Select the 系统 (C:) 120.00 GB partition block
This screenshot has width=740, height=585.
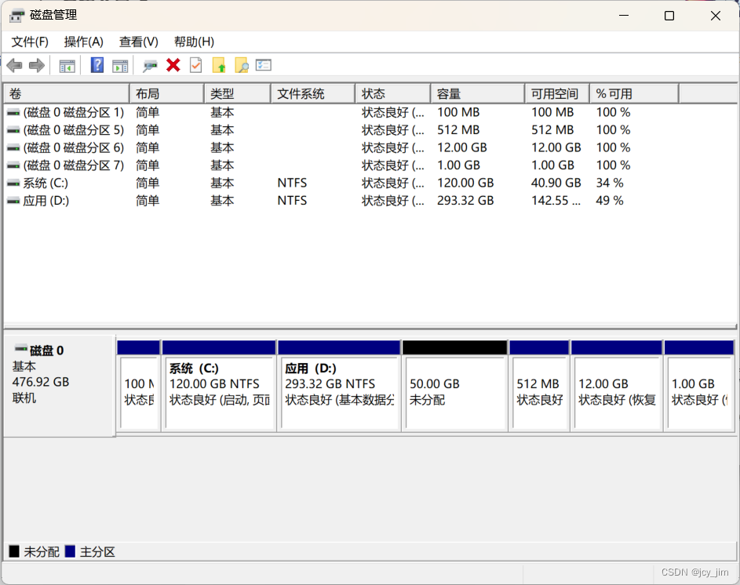pyautogui.click(x=219, y=386)
